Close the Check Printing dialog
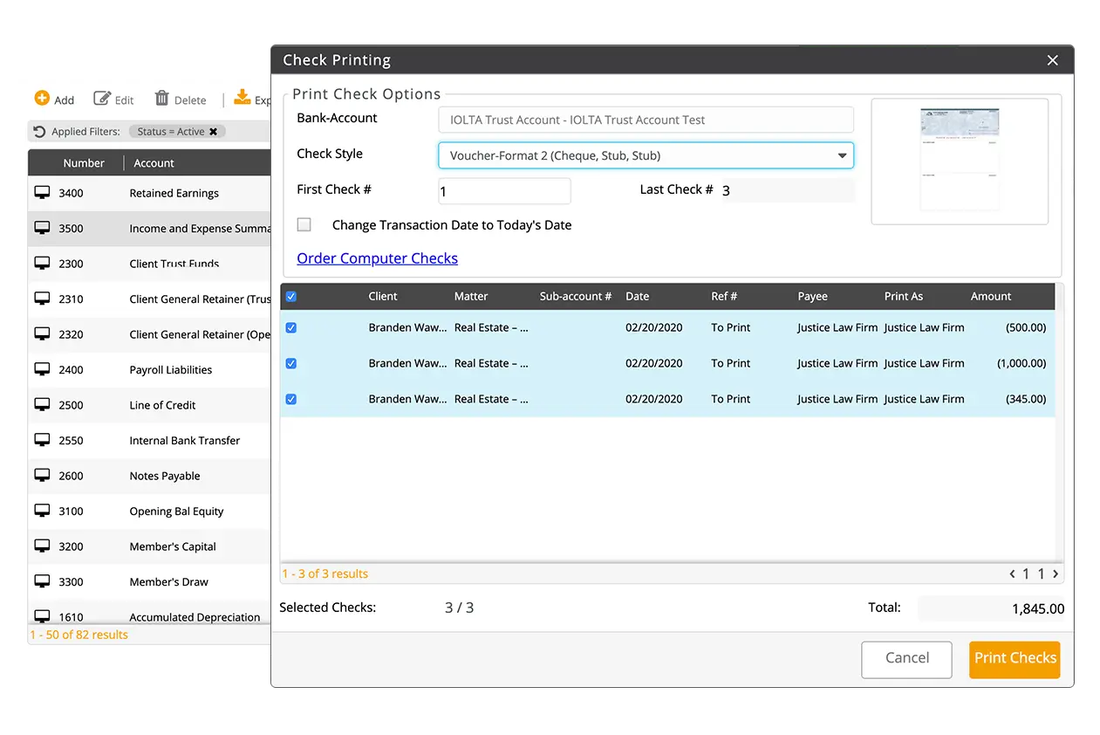1100x735 pixels. tap(1052, 60)
